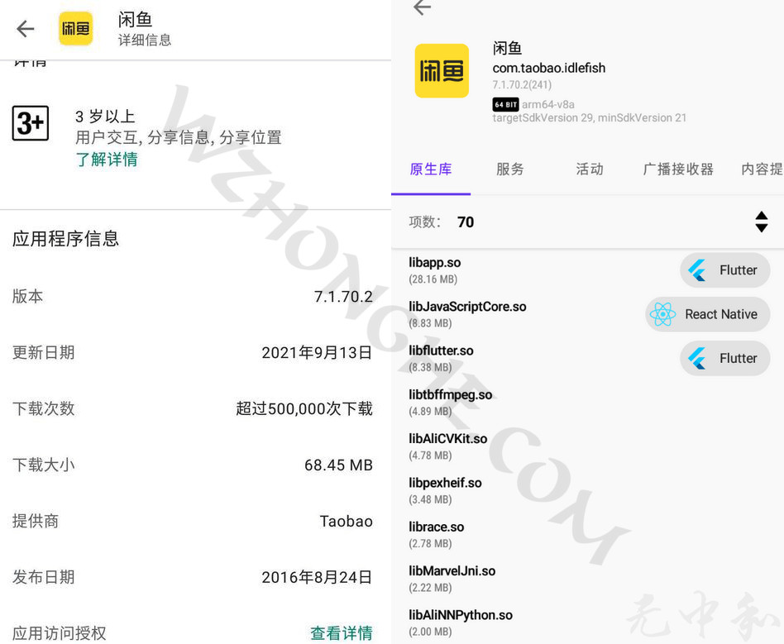Tap the package name com.taobao.idlefish

(x=549, y=69)
